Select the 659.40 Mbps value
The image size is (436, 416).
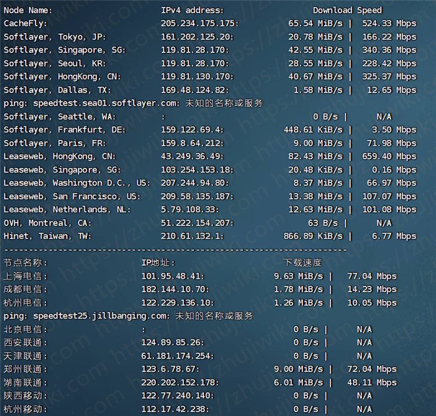pyautogui.click(x=389, y=156)
